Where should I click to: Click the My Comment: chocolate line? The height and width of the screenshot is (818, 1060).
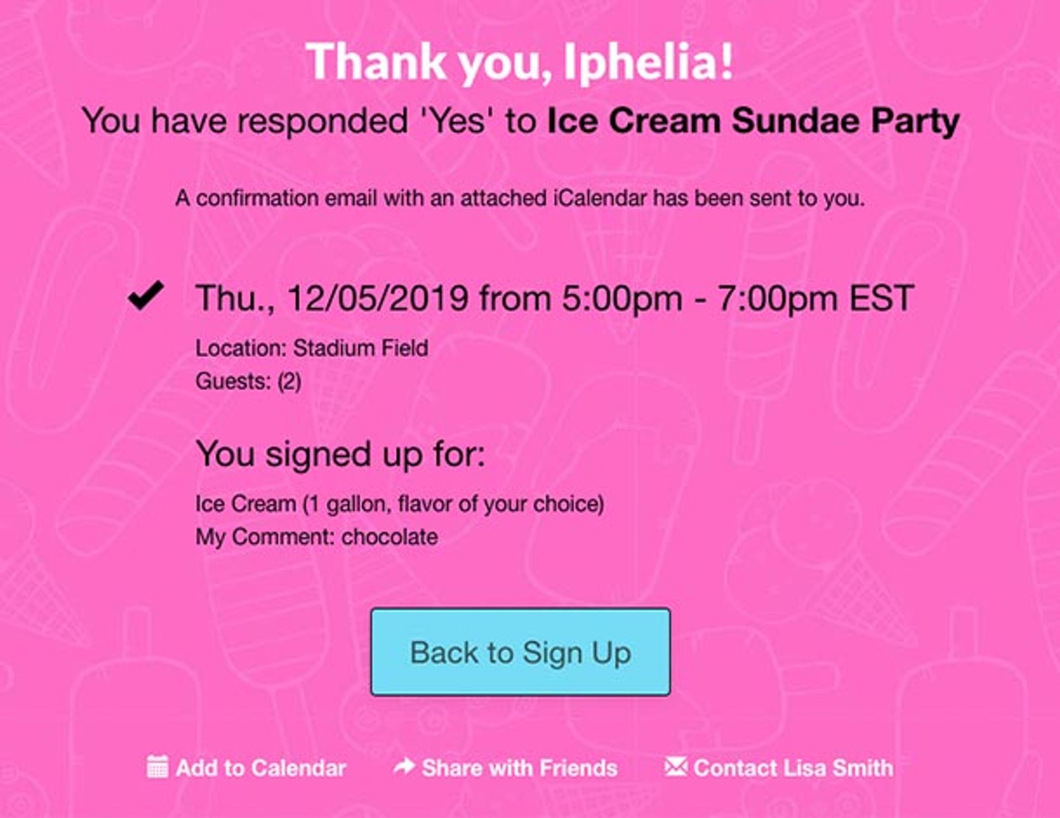(x=317, y=537)
